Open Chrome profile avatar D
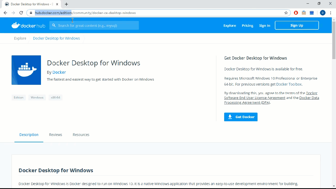336x189 pixels. click(x=323, y=13)
